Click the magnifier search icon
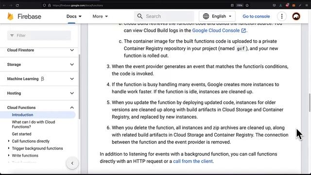Screen dimensions: 311x175 point(140,16)
